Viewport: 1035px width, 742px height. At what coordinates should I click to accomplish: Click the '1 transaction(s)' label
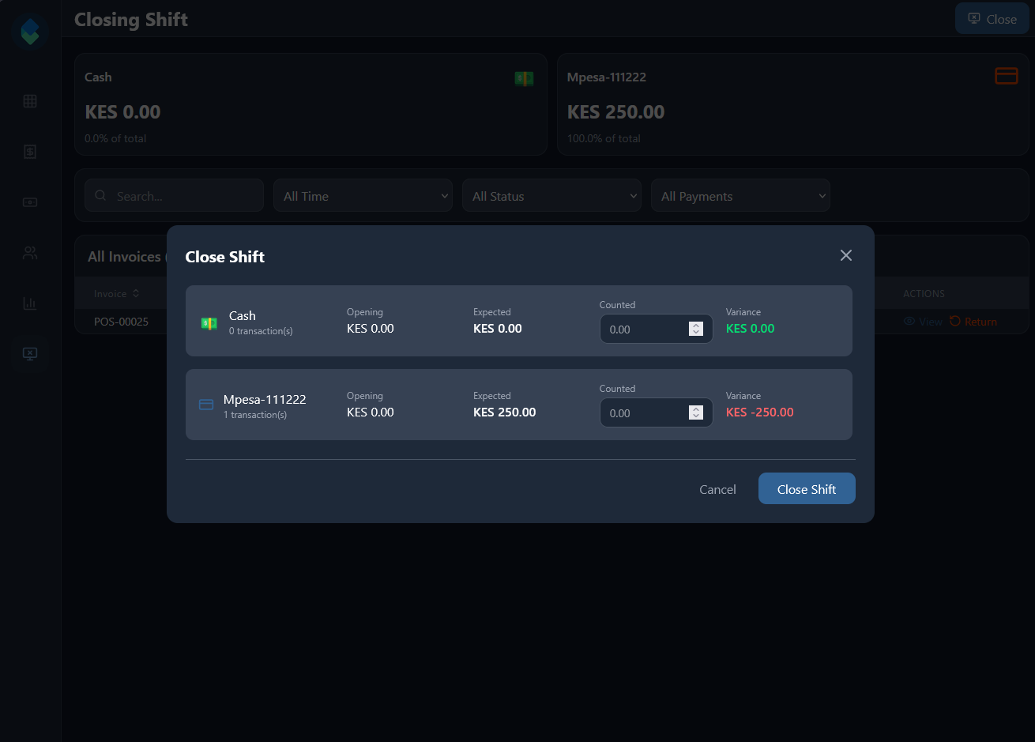pyautogui.click(x=255, y=415)
